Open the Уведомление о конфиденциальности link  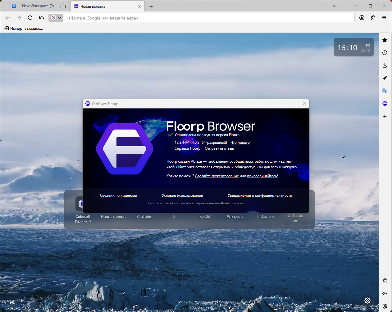click(x=260, y=196)
